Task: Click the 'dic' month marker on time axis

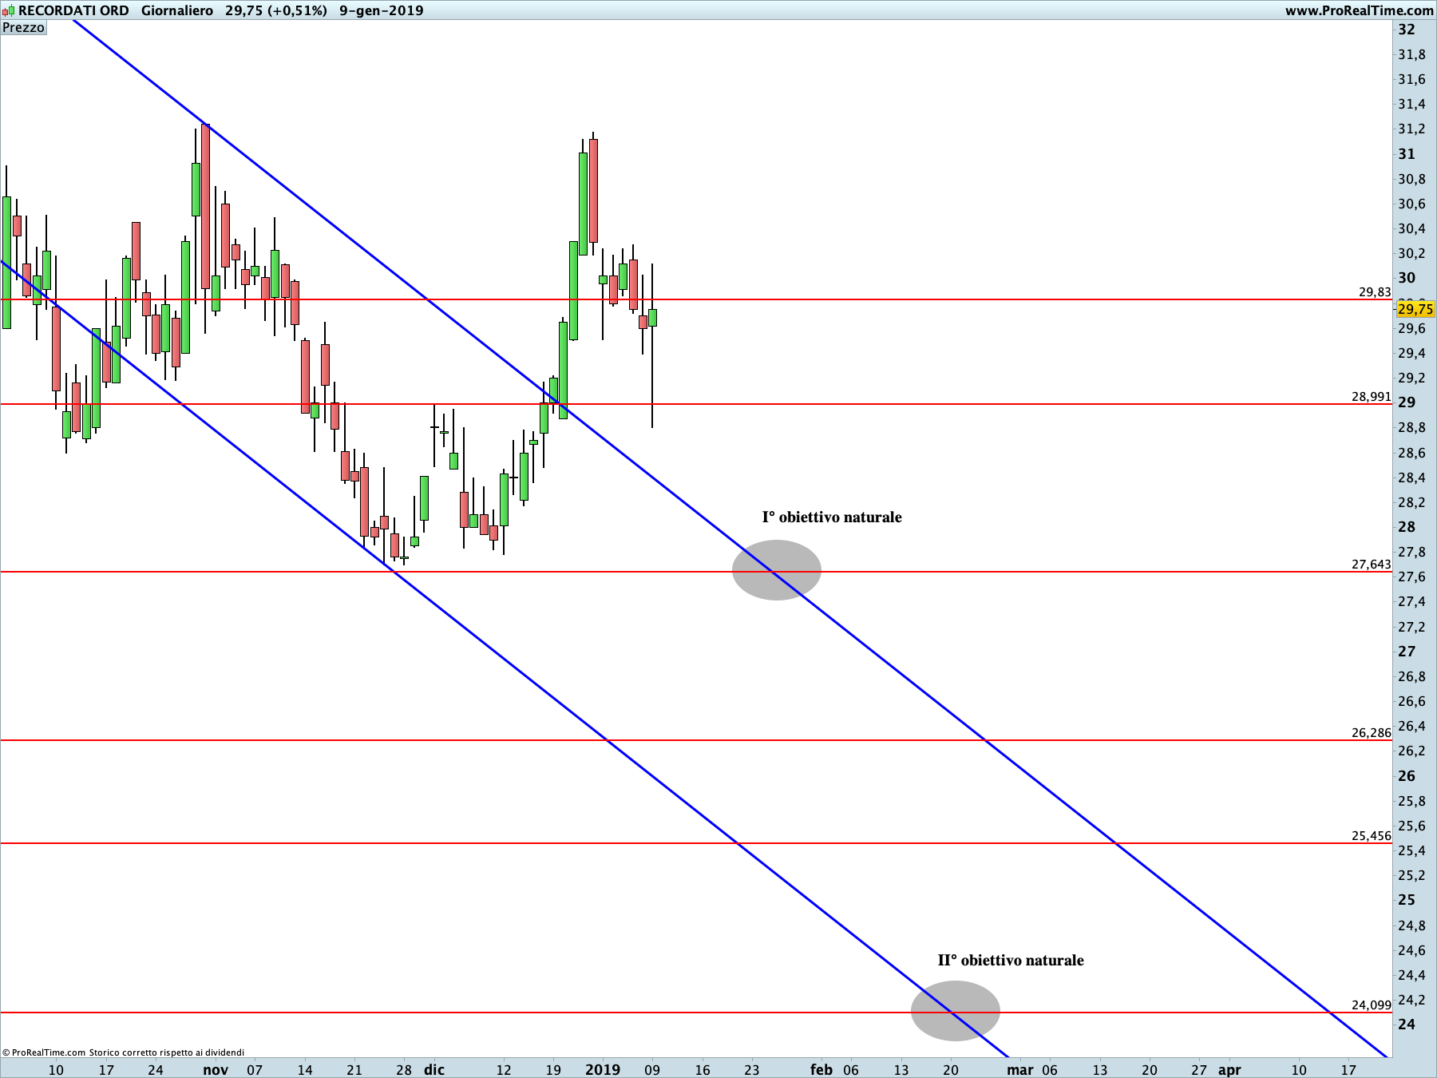Action: (x=434, y=1069)
